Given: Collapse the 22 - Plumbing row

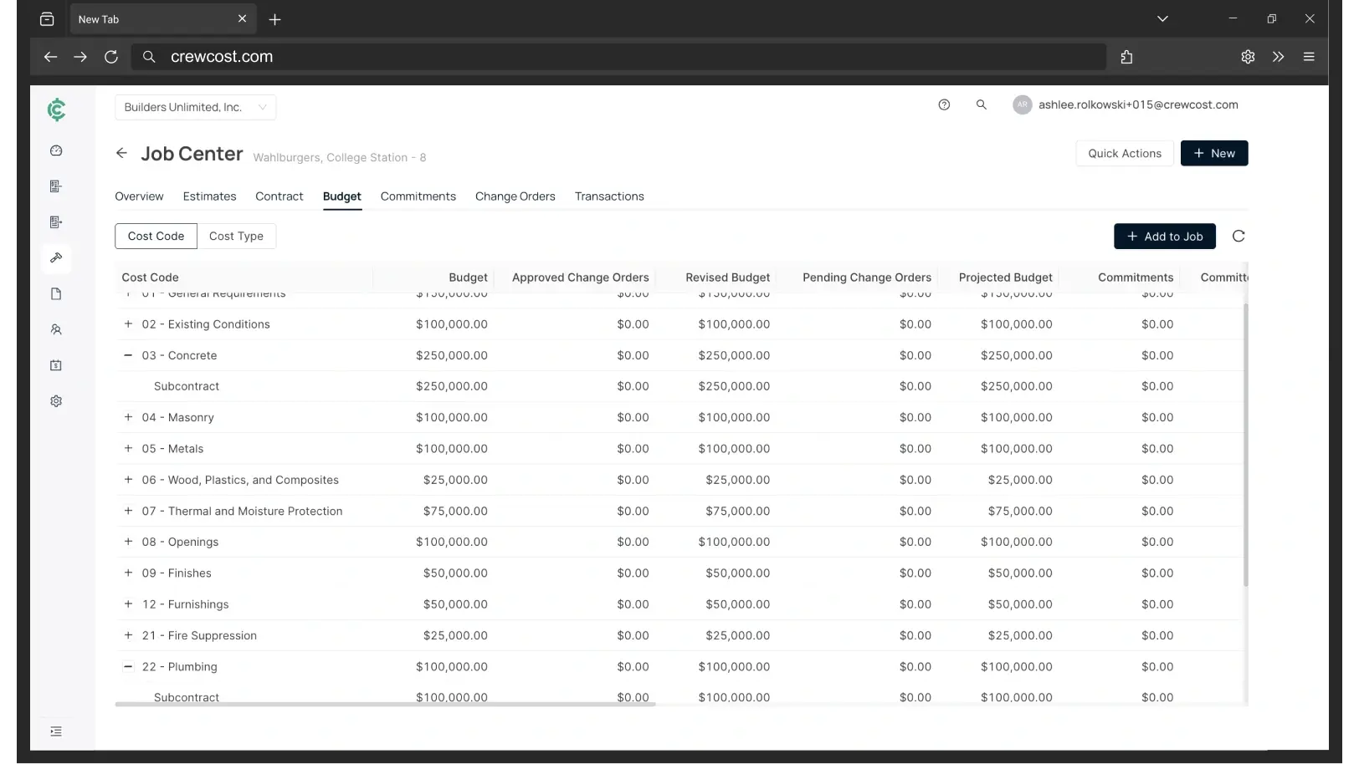Looking at the screenshot, I should [128, 666].
